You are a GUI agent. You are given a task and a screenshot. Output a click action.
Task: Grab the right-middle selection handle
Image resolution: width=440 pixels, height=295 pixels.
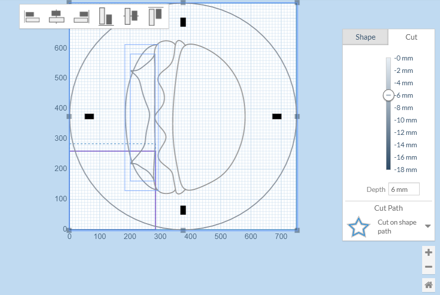297,117
